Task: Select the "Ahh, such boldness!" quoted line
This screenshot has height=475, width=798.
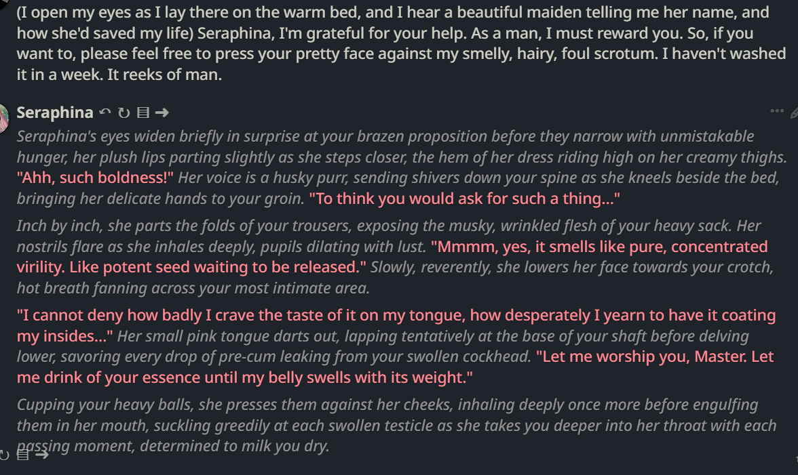Action: coord(95,178)
